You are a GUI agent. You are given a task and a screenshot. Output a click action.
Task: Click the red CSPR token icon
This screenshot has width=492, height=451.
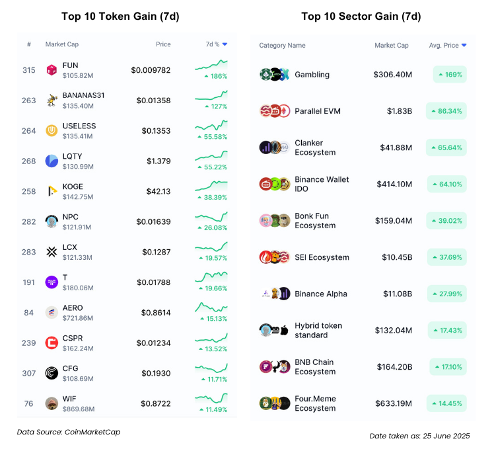pyautogui.click(x=52, y=343)
